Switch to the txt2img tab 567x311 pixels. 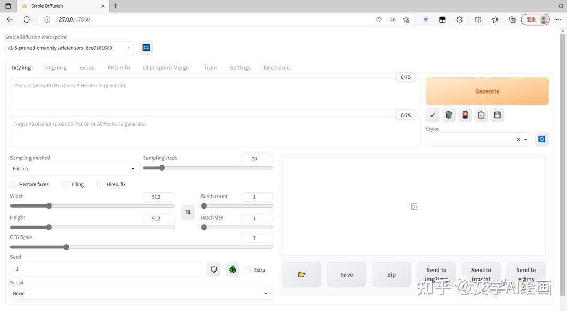click(x=22, y=68)
